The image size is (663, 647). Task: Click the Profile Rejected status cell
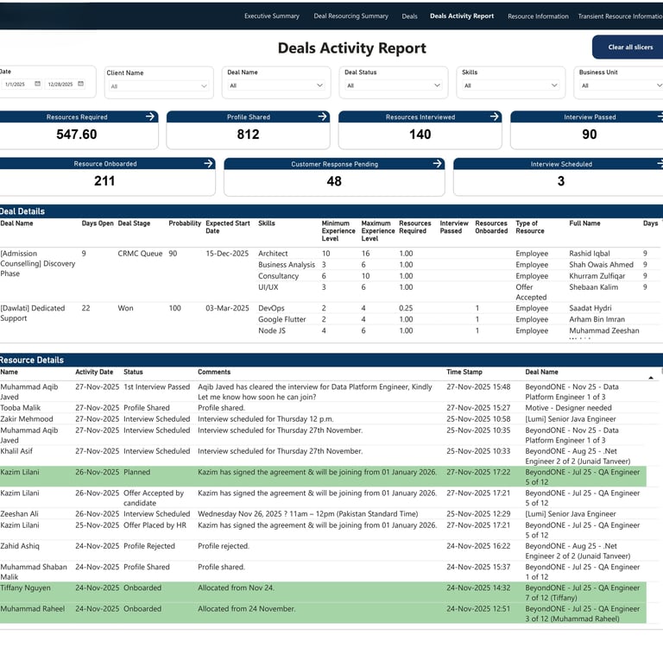pyautogui.click(x=148, y=546)
